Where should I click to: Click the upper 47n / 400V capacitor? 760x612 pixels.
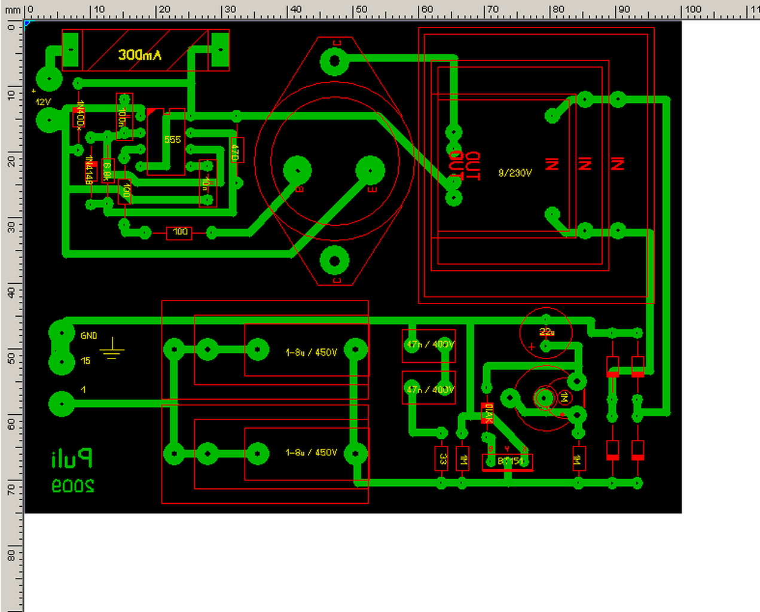[429, 345]
